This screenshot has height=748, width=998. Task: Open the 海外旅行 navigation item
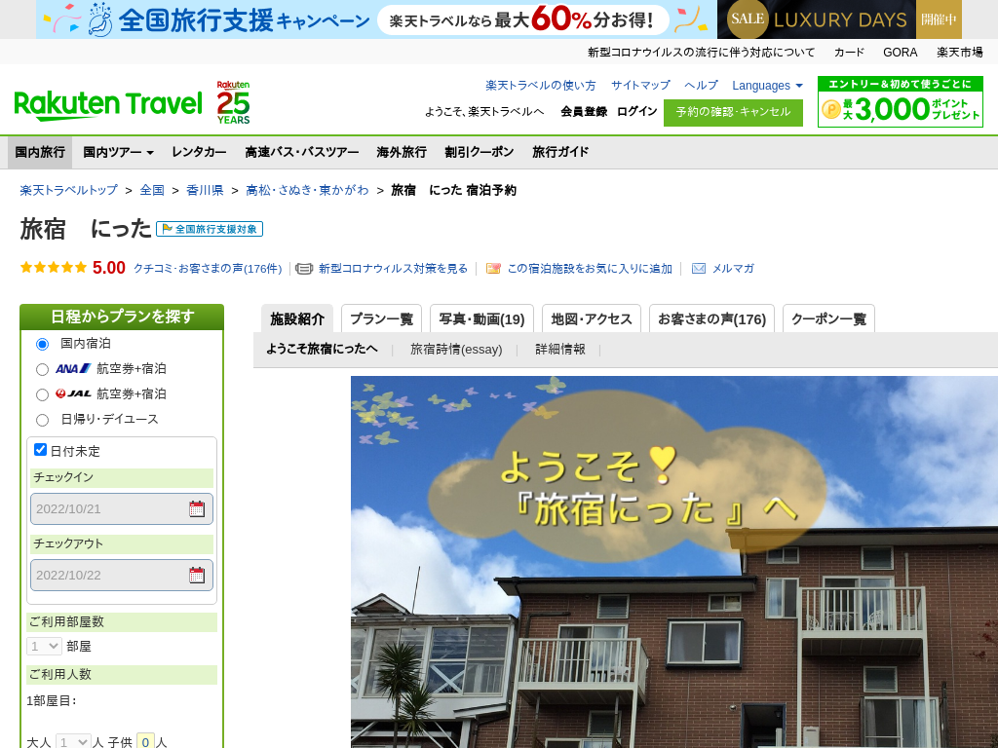coord(402,152)
